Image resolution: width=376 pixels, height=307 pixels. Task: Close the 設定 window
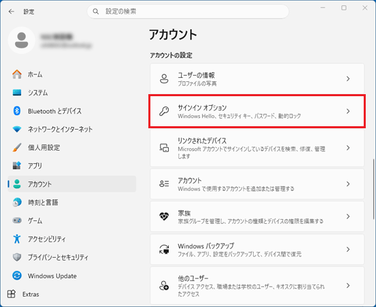pos(365,8)
